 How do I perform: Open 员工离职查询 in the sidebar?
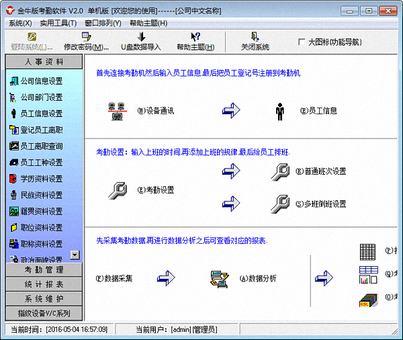point(42,146)
